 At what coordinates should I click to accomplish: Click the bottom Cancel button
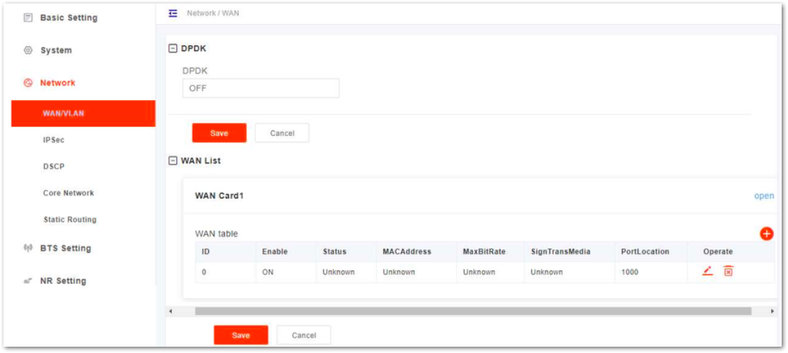click(x=304, y=335)
